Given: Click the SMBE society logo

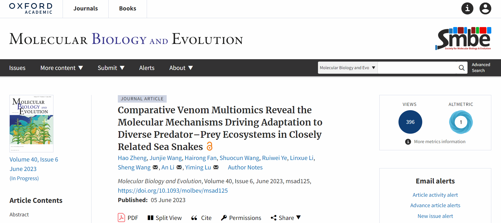Looking at the screenshot, I should tap(463, 39).
